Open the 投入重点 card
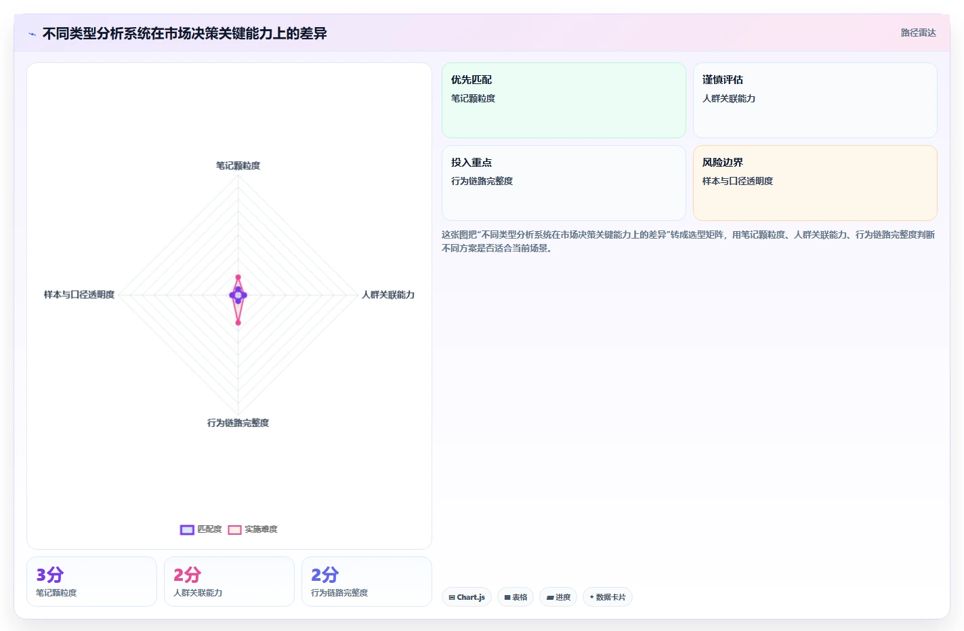964x631 pixels. point(564,183)
